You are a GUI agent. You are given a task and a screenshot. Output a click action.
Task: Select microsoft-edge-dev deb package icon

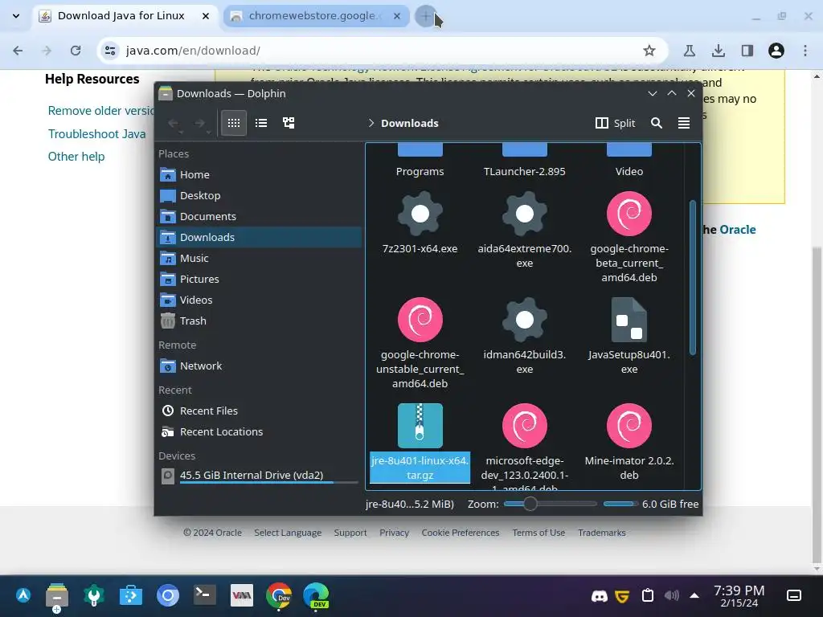click(x=524, y=426)
